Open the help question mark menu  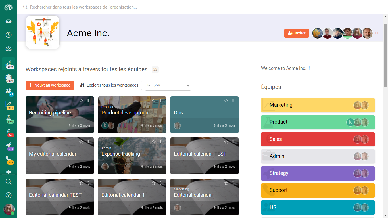9,195
